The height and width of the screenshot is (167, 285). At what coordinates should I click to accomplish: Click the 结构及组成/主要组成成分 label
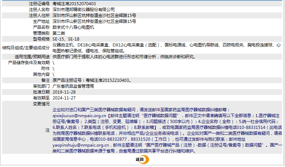(26, 48)
